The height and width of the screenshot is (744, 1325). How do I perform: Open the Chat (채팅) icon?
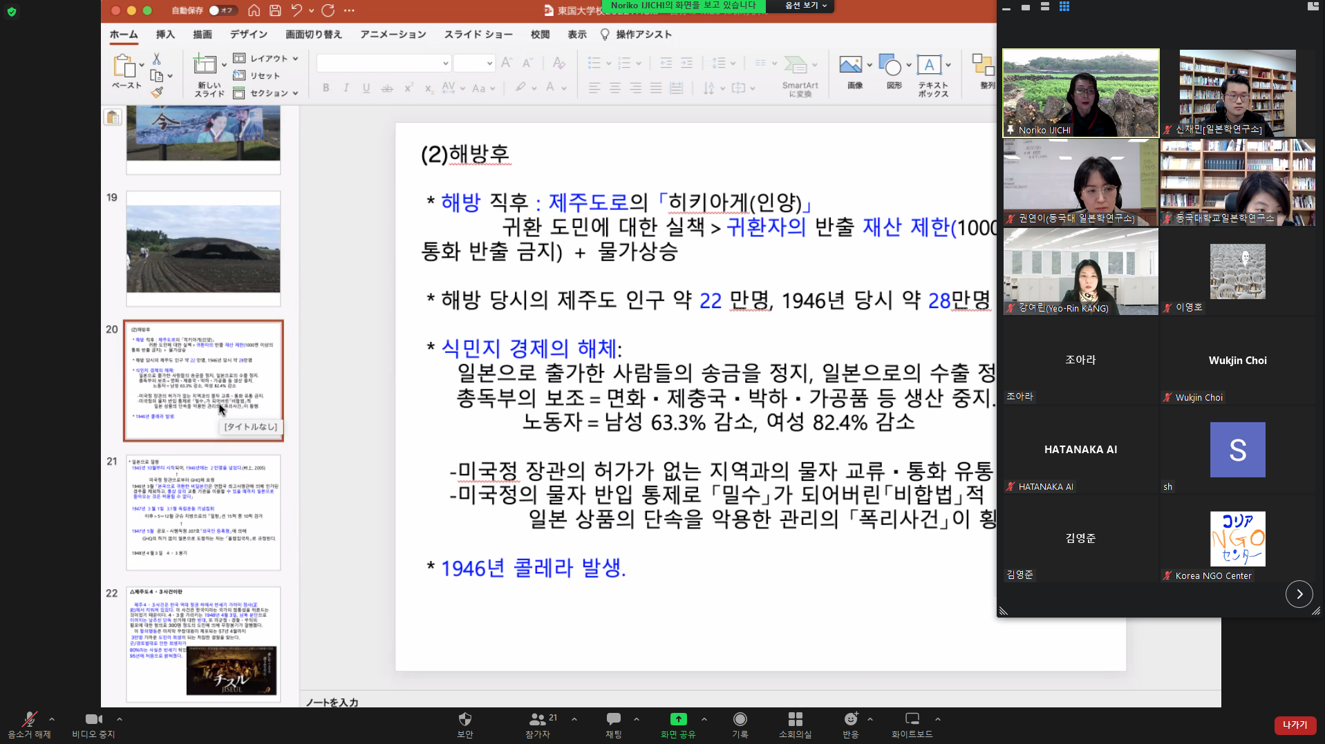coord(613,719)
